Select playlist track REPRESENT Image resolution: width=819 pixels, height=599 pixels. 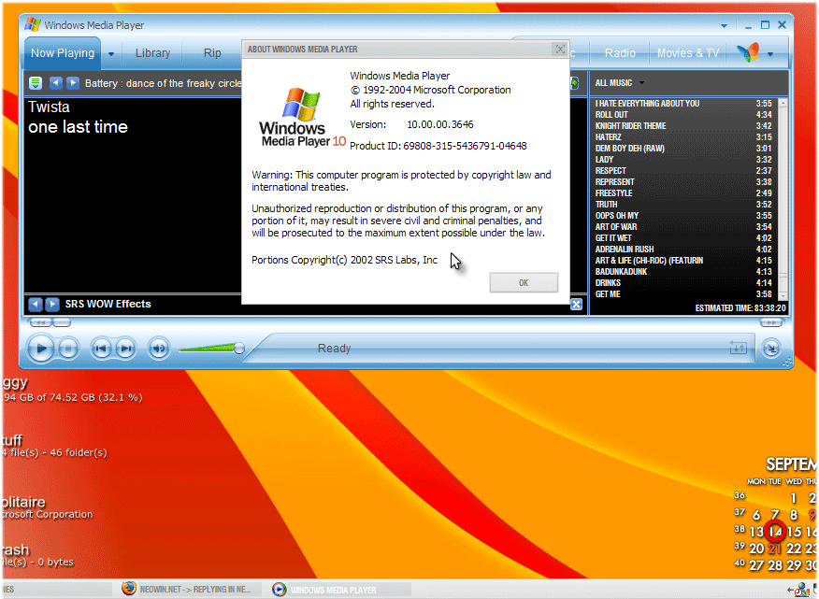[x=683, y=182]
